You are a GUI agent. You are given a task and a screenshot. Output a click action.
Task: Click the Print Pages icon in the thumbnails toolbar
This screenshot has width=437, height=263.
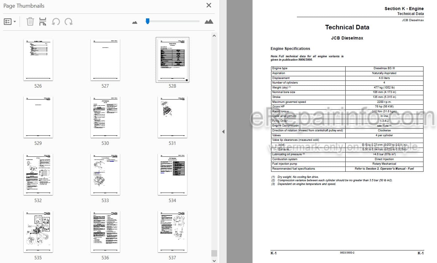(x=43, y=21)
